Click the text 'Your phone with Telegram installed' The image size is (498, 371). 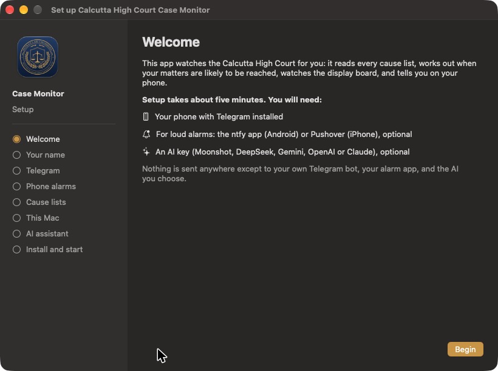pyautogui.click(x=219, y=116)
